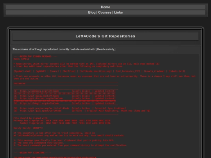Click the "Potential Sync Problems" status
211x158 pixels.
tap(110, 108)
